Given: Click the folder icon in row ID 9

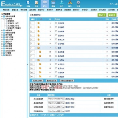Looking at the screenshot, I should 40,64.
